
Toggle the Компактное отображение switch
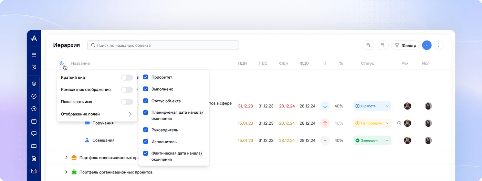127,90
